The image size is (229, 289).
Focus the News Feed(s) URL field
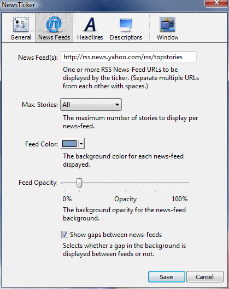[x=128, y=57]
